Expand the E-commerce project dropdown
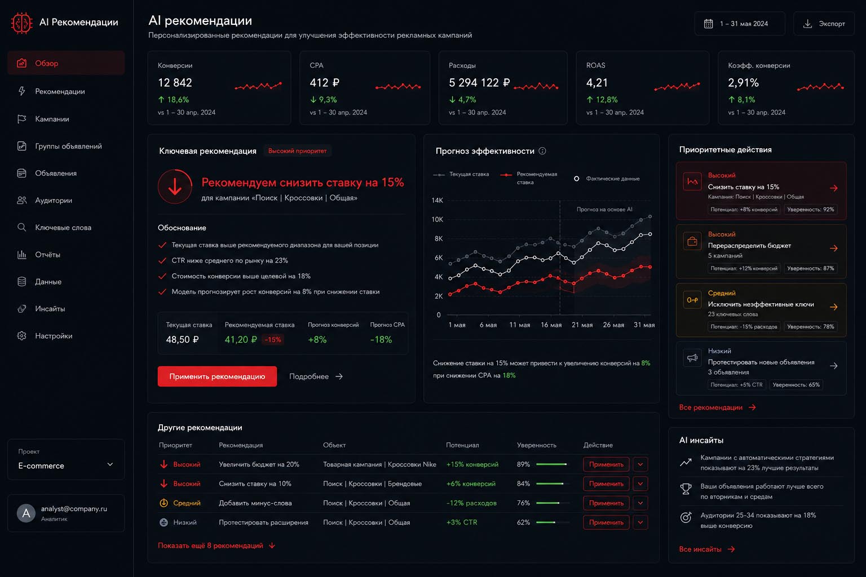This screenshot has height=577, width=866. (x=66, y=459)
